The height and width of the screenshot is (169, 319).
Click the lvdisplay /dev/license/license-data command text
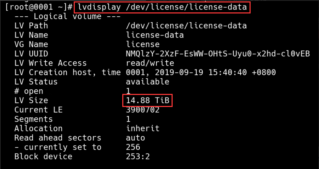pyautogui.click(x=162, y=7)
